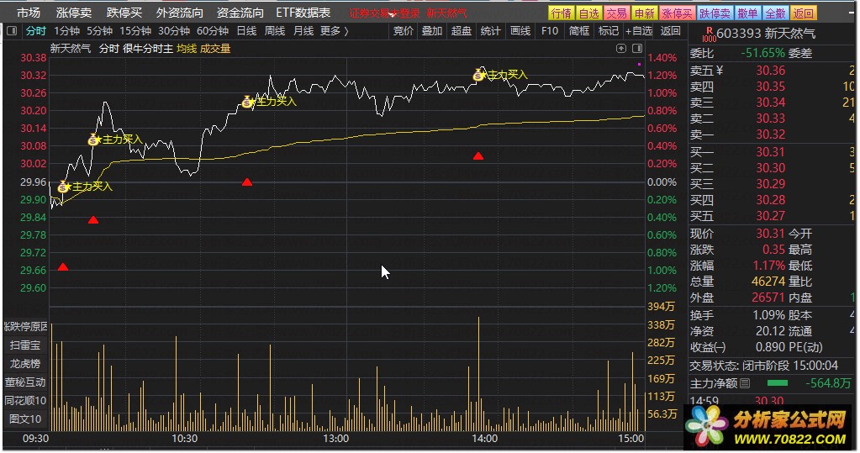Screen dimensions: 860x453
Task: Click the yellow 自选 button
Action: 588,13
